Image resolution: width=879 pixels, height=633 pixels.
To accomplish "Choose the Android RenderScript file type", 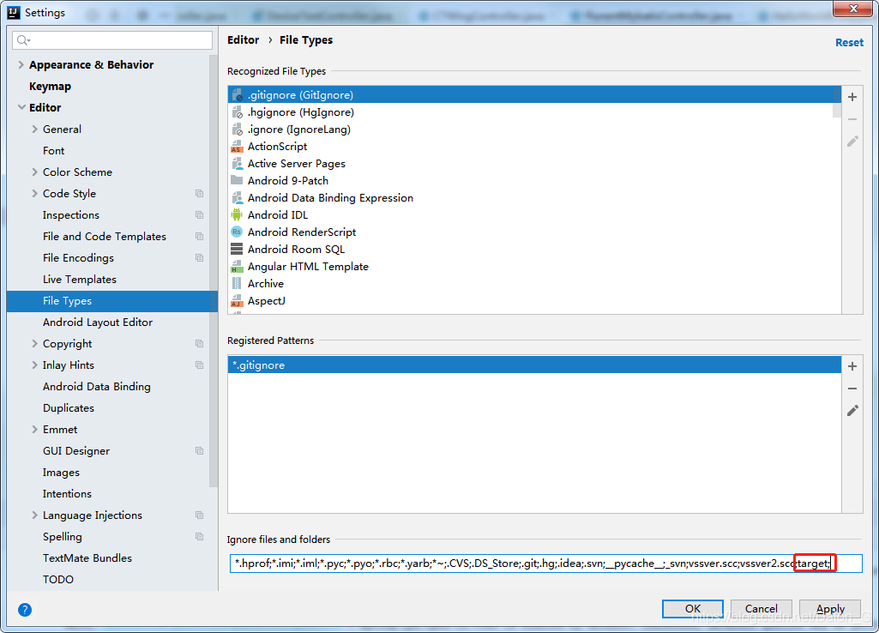I will click(x=301, y=232).
